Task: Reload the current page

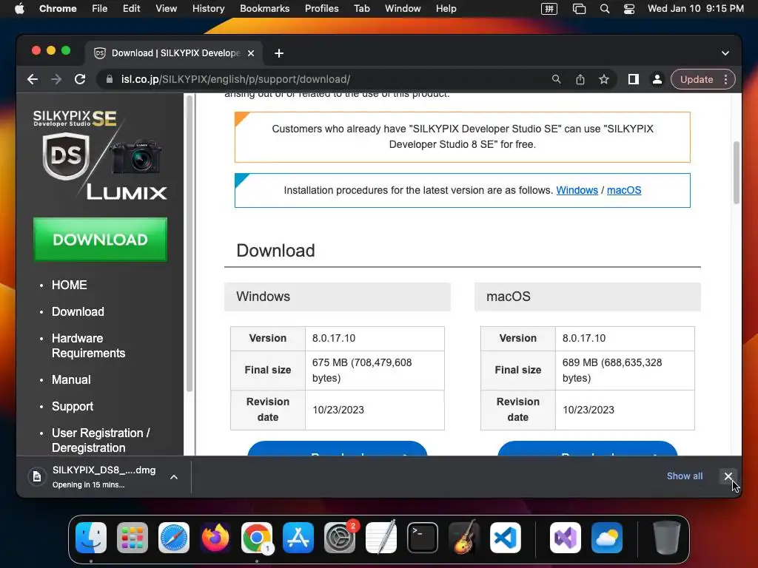Action: pos(80,79)
